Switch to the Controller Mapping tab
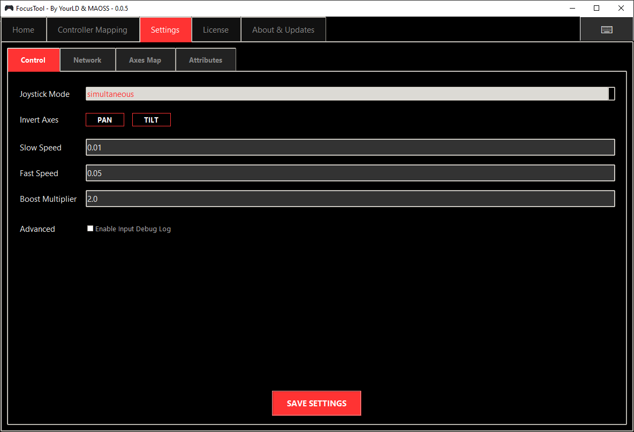 93,29
